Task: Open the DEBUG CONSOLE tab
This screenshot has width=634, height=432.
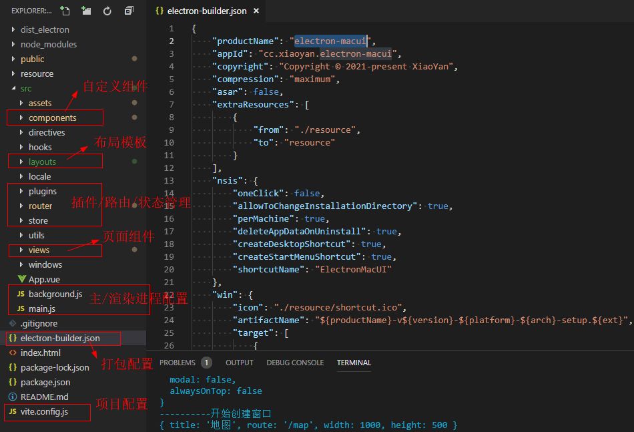Action: 295,363
